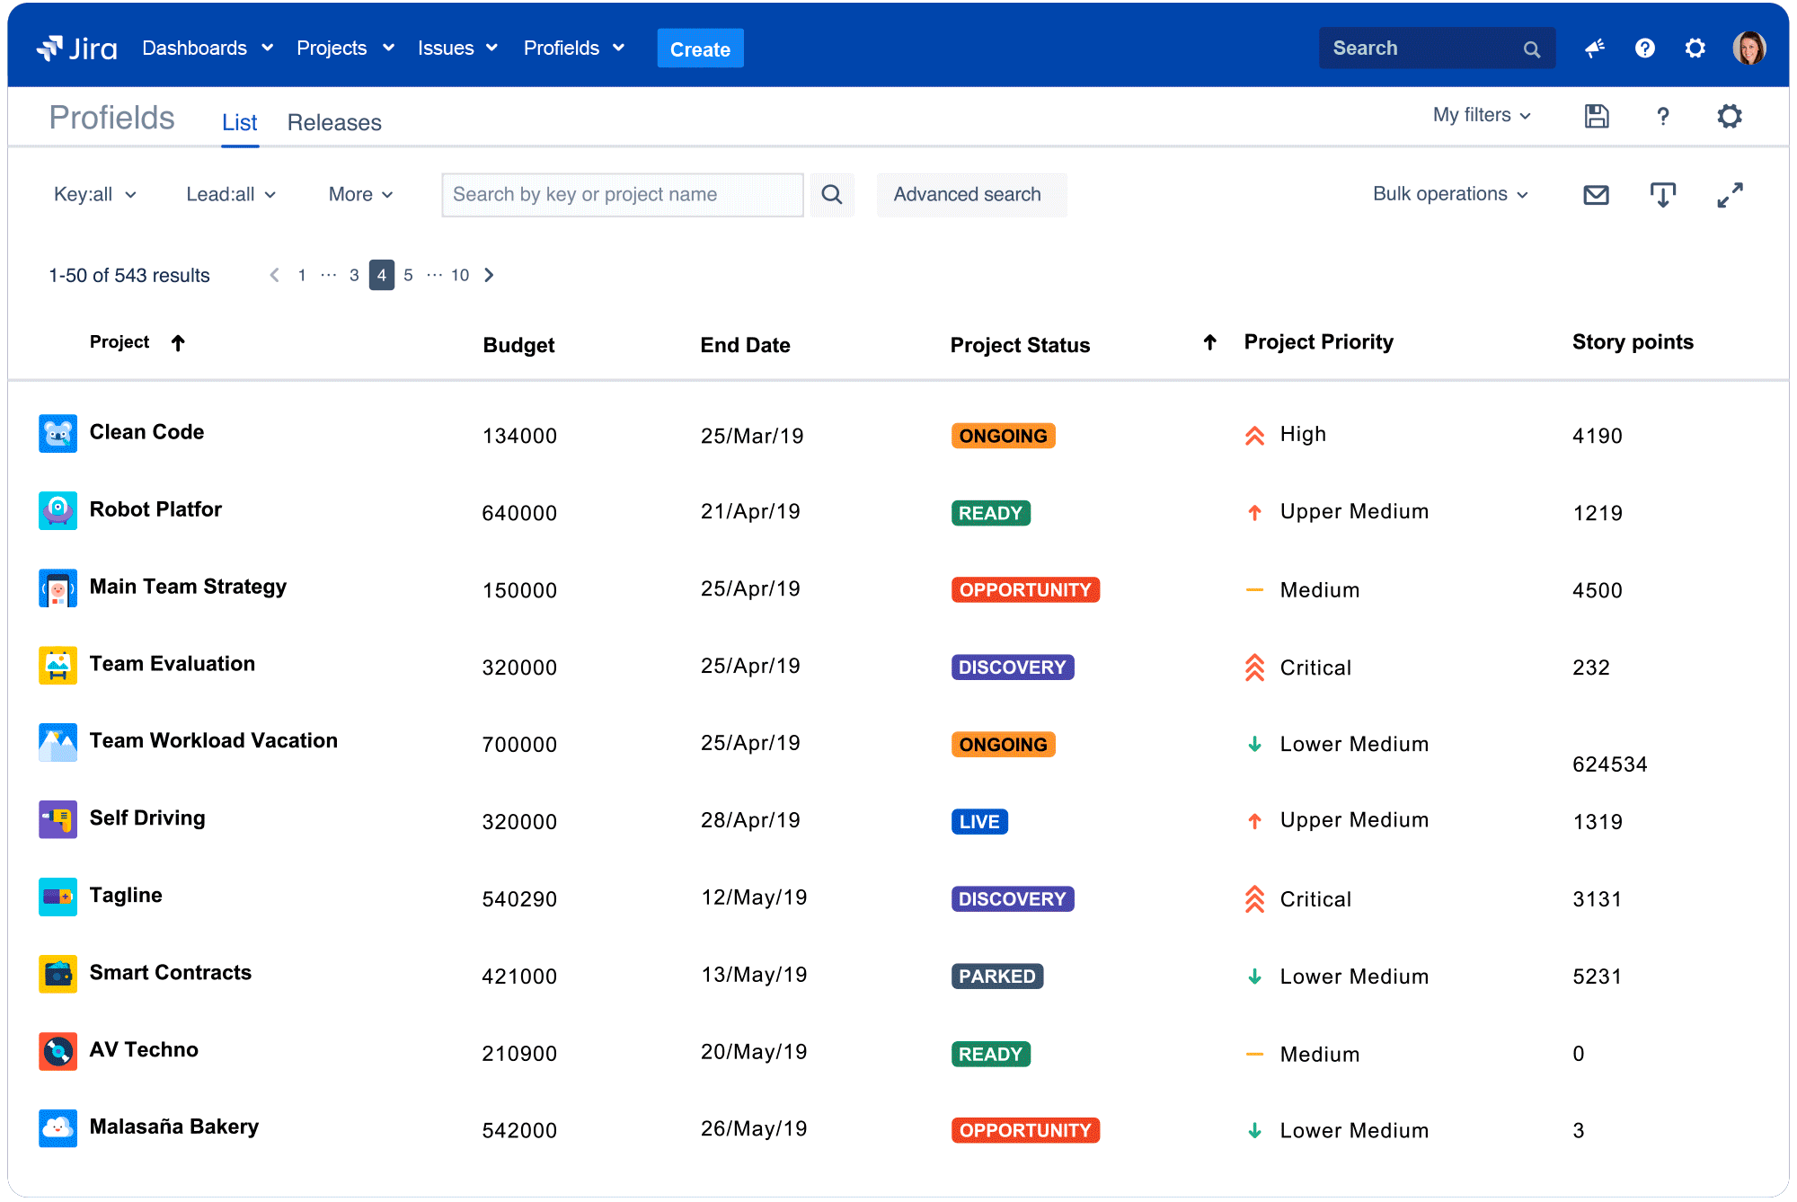The height and width of the screenshot is (1202, 1797).
Task: Click the OPPORTUNITY status for Main Team Strategy
Action: pos(1025,590)
